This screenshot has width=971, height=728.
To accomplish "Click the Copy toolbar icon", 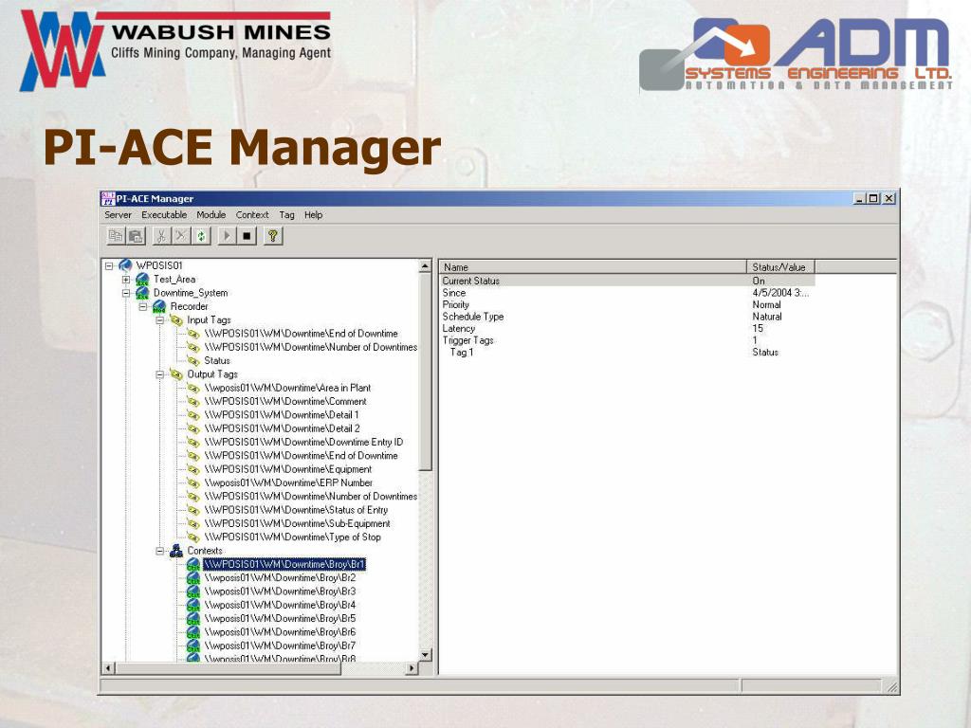I will click(x=116, y=236).
